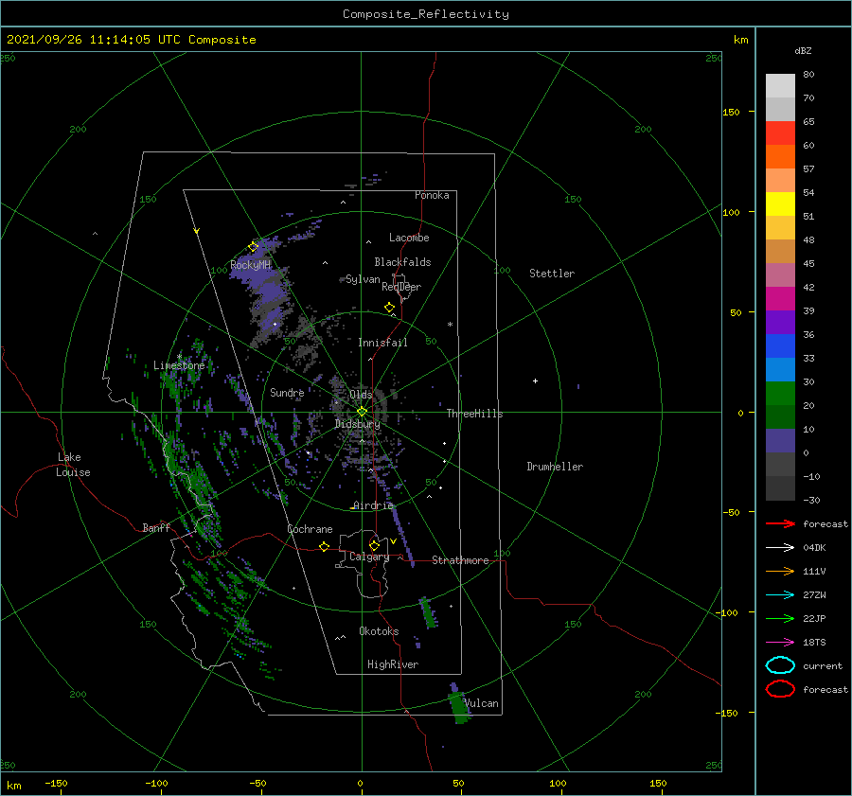Click the Cochrane town label
The width and height of the screenshot is (852, 796).
[x=310, y=529]
